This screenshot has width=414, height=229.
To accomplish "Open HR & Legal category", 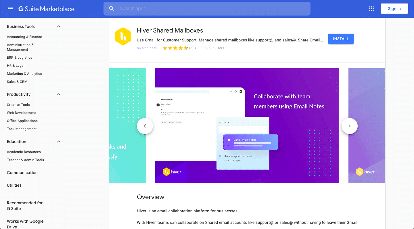I will [16, 66].
